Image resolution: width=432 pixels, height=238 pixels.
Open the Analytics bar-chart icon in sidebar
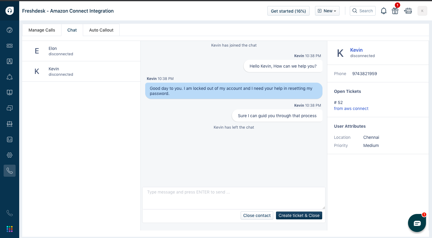click(x=10, y=139)
